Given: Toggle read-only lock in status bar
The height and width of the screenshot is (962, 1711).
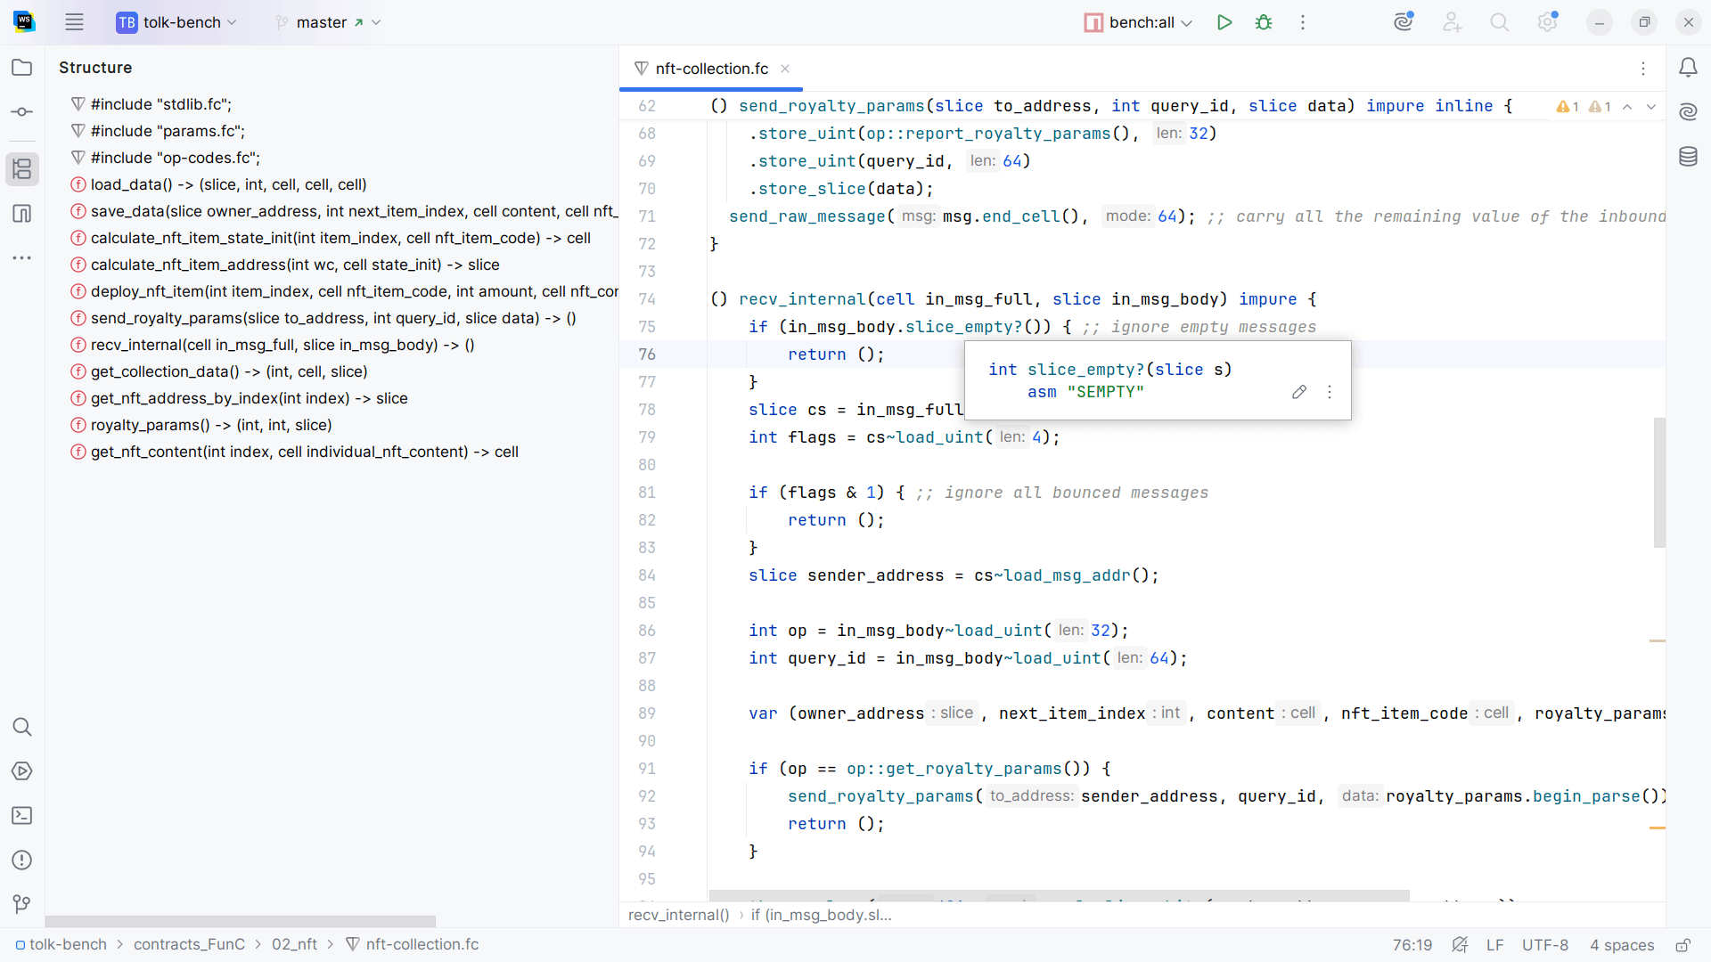Looking at the screenshot, I should click(x=1682, y=945).
